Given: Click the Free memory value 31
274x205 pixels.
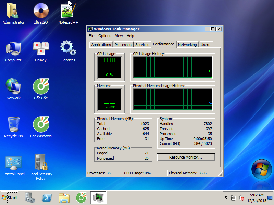Looking at the screenshot, I should click(147, 139).
